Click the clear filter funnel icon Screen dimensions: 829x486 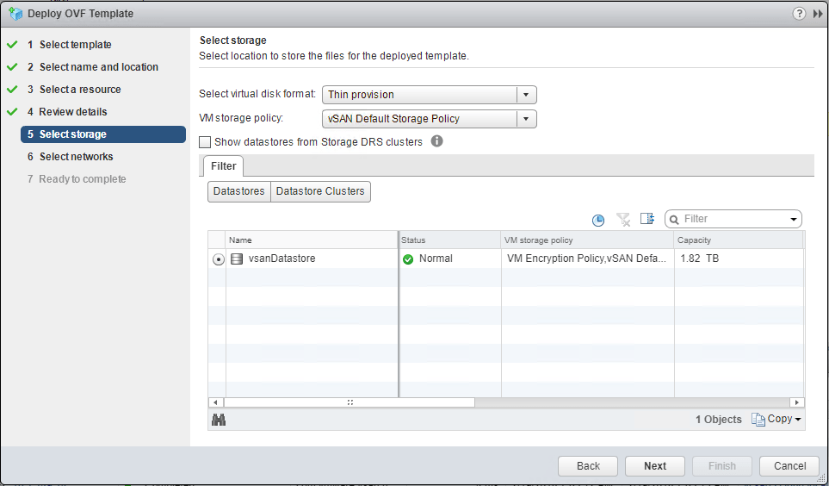click(x=623, y=220)
